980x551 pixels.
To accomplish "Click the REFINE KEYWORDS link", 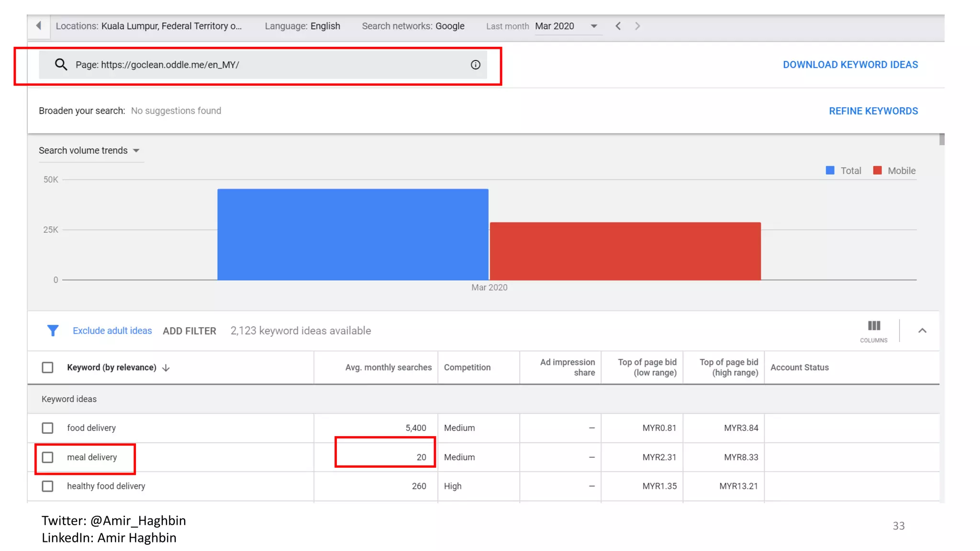I will pyautogui.click(x=873, y=111).
